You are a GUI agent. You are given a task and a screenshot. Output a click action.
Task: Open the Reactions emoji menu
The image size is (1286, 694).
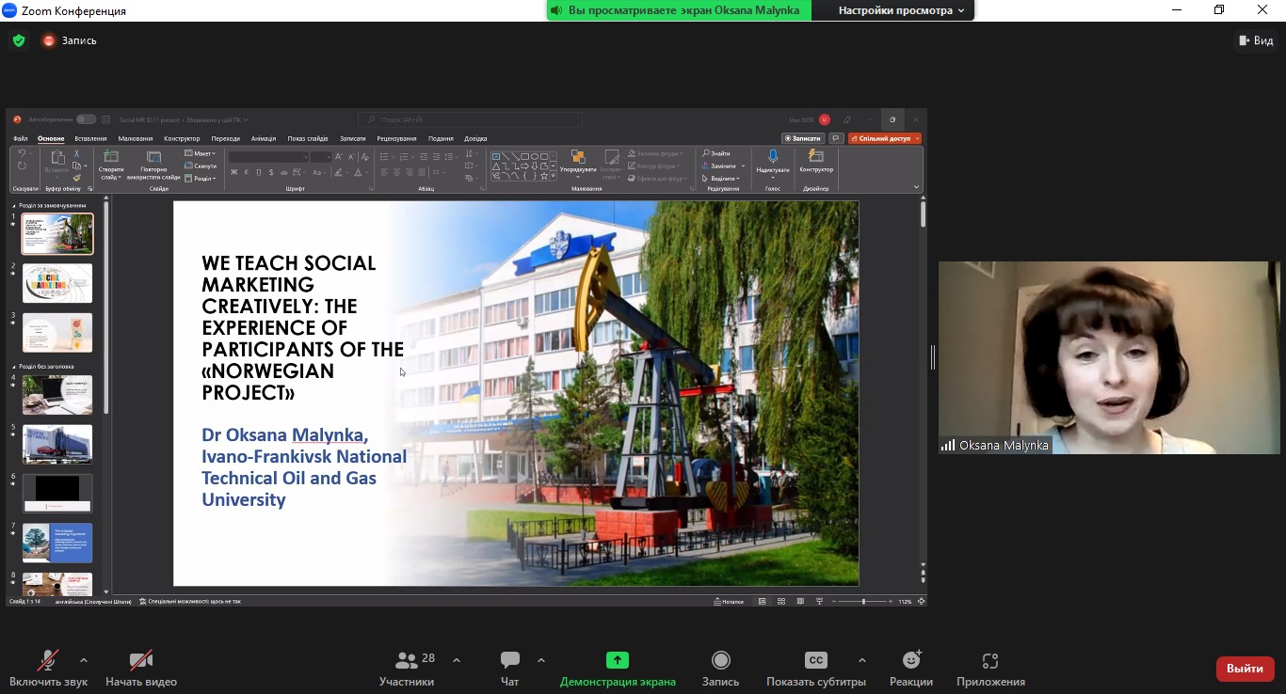pyautogui.click(x=910, y=660)
